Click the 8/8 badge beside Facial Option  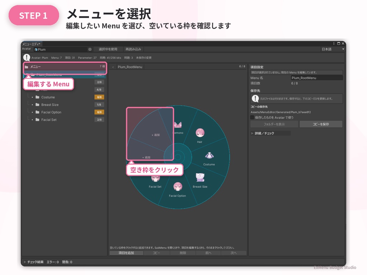pos(99,112)
